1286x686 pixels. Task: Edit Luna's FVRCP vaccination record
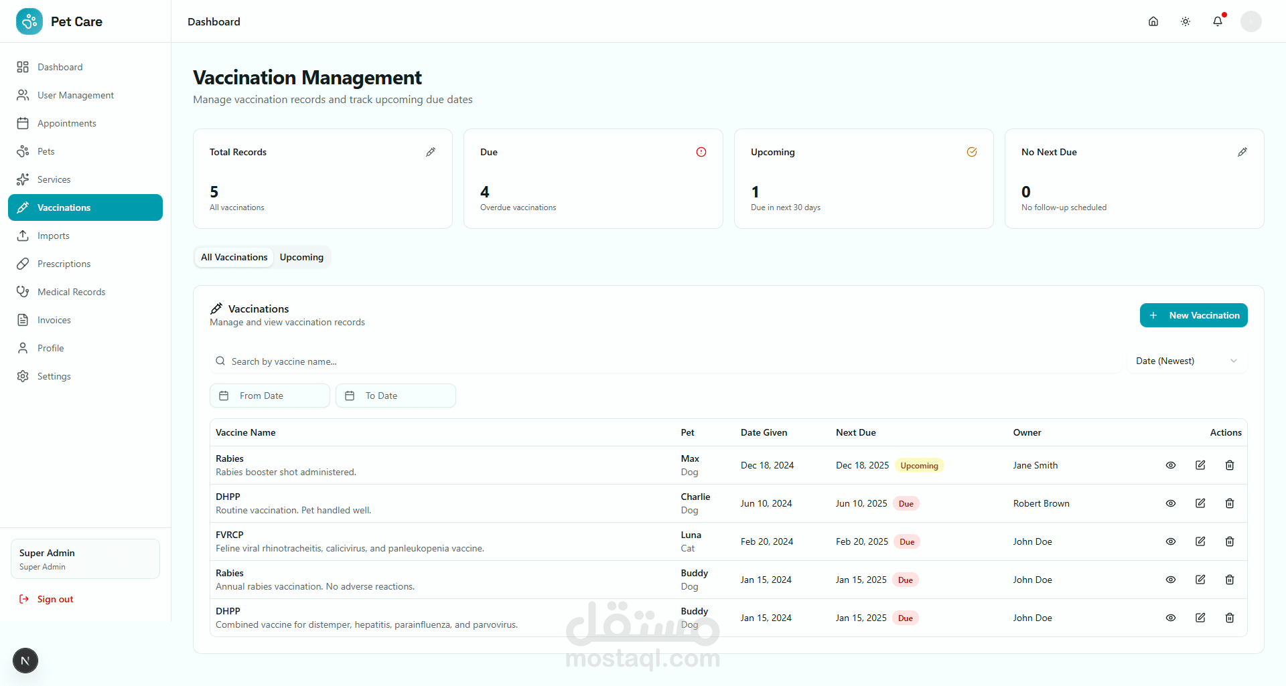coord(1200,541)
